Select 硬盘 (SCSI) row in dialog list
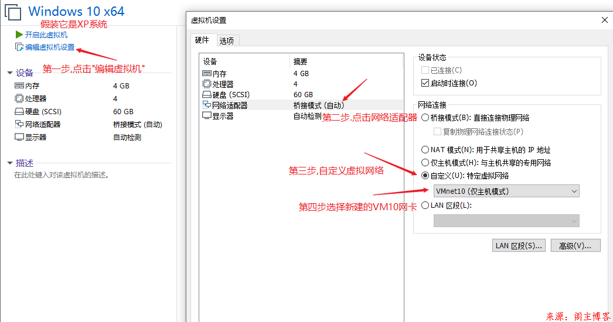This screenshot has width=613, height=322. pyautogui.click(x=301, y=95)
